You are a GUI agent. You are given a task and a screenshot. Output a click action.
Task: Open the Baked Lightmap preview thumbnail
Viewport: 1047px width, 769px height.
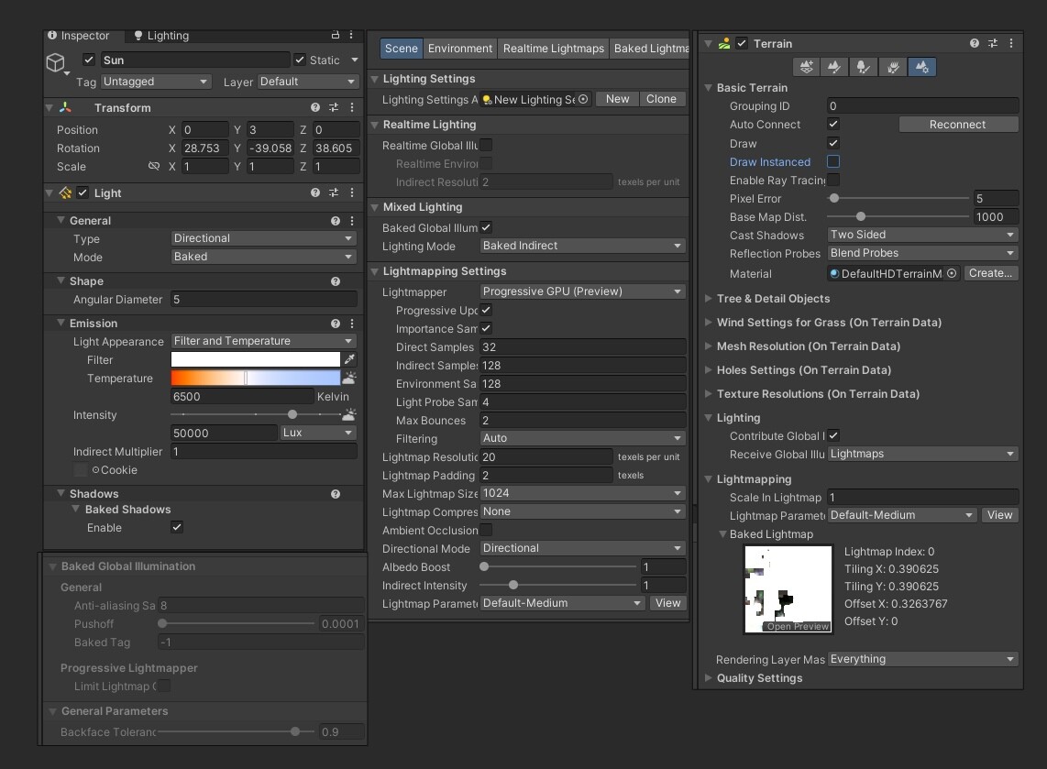788,588
